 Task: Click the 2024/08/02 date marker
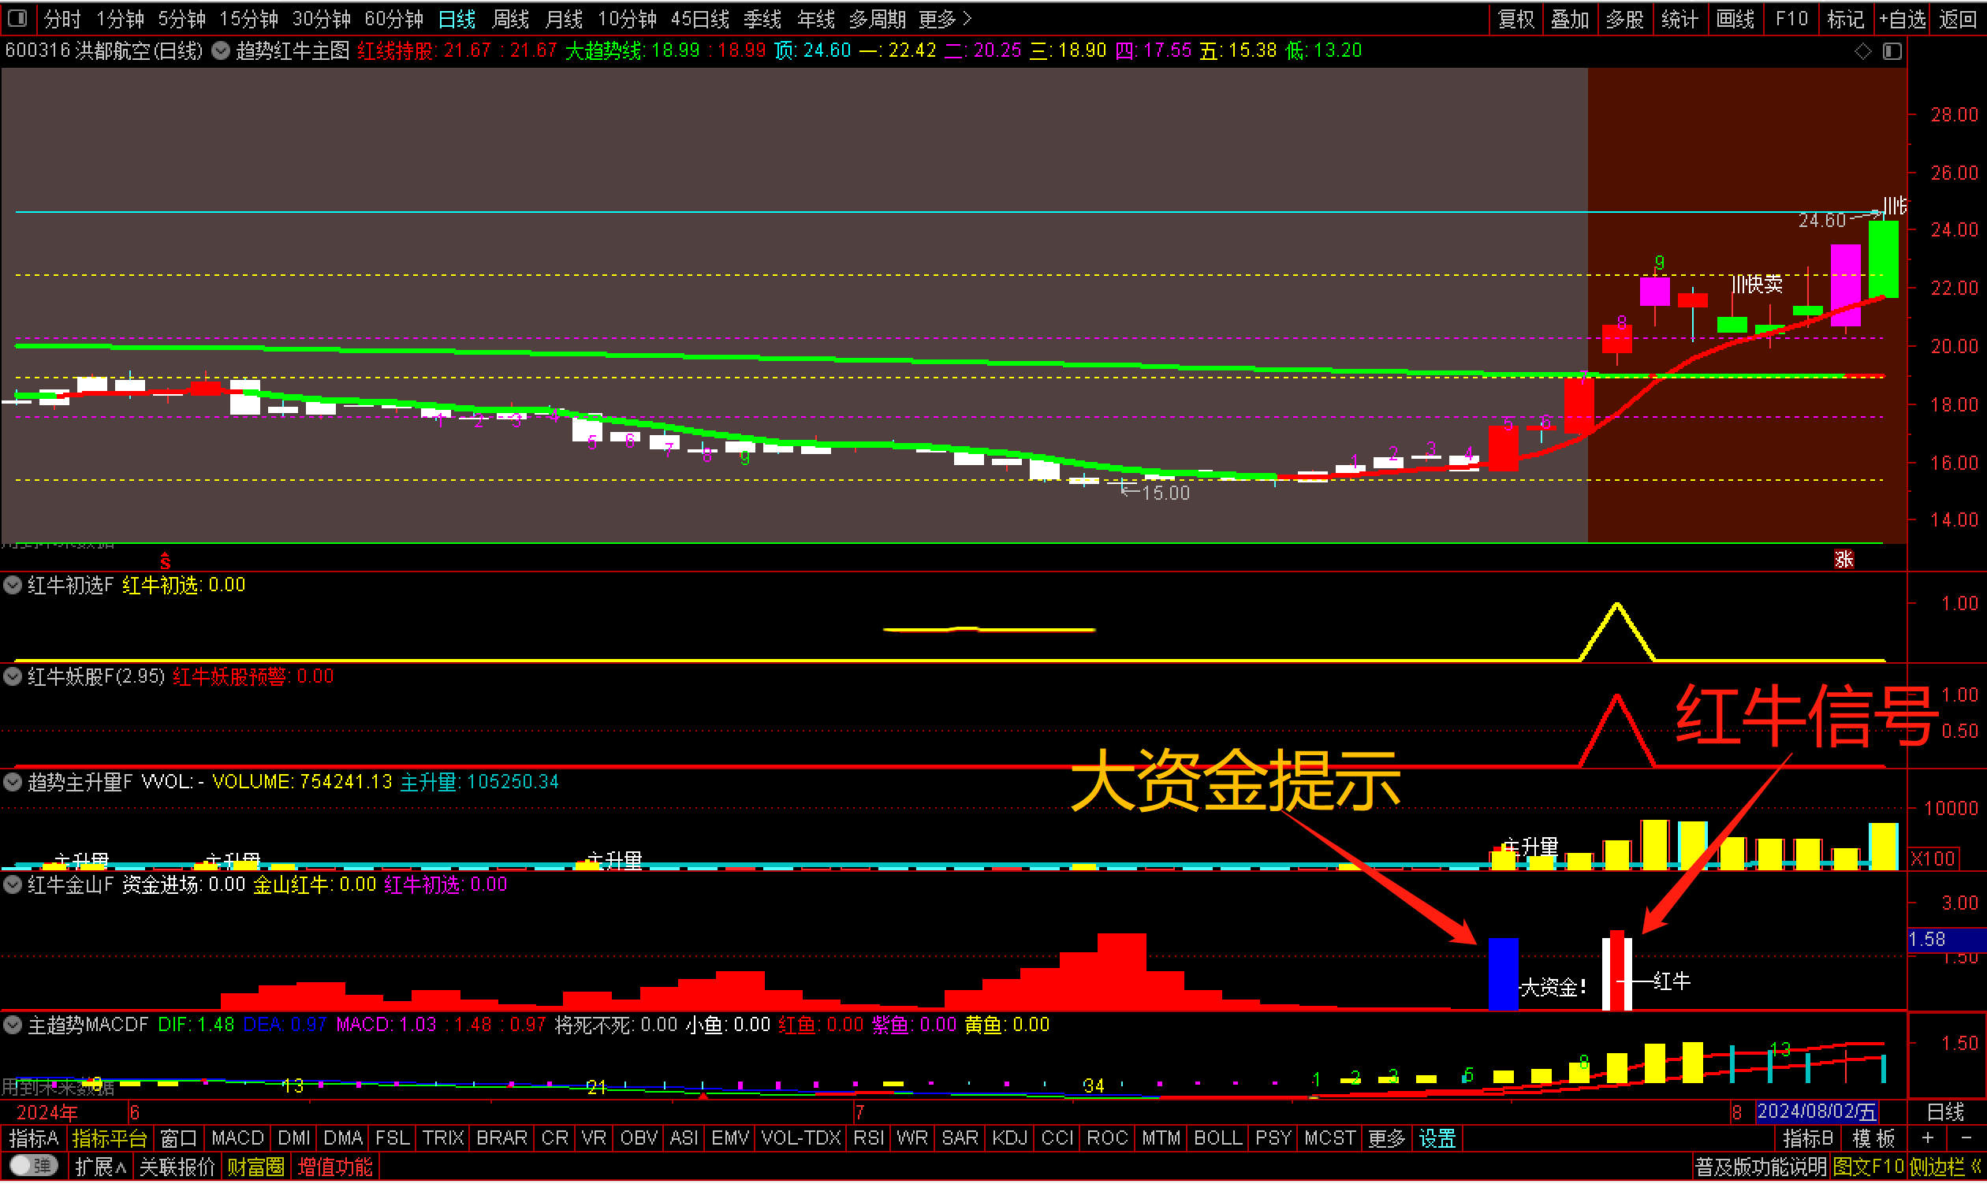pos(1817,1111)
